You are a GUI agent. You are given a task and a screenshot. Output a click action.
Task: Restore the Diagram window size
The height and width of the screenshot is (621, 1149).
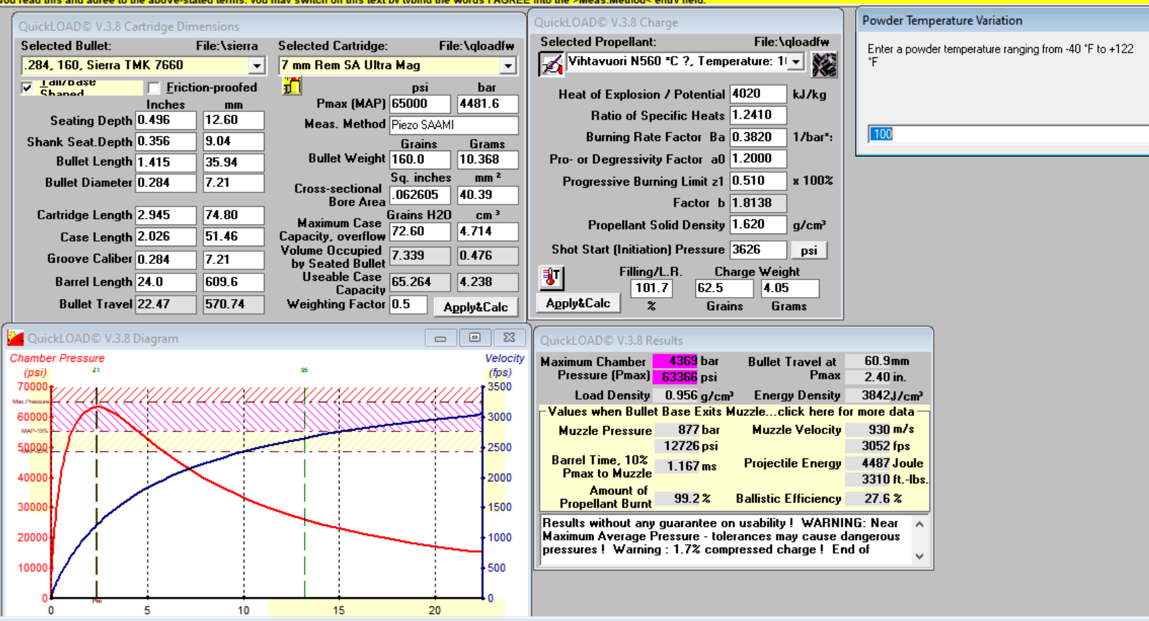tap(475, 337)
